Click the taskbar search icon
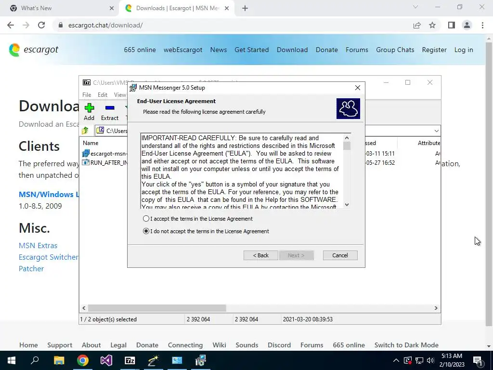Screen dimensions: 493x370 [x=35, y=360]
